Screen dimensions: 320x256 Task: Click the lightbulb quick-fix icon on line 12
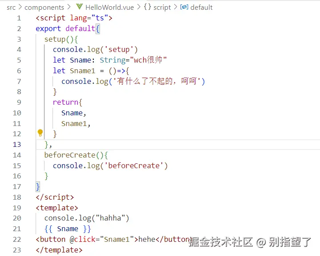40,133
